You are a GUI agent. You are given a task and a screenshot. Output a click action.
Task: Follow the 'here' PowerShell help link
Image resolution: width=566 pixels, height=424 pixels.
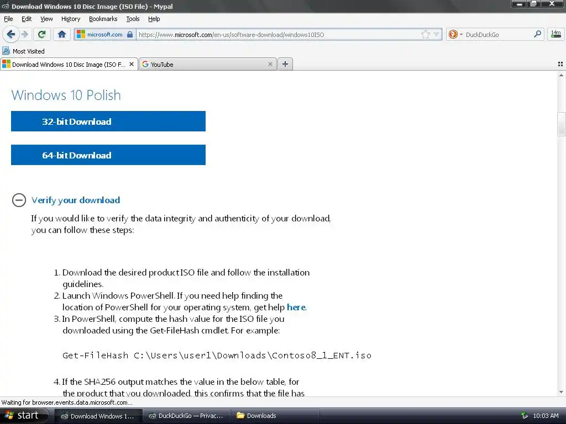[296, 307]
